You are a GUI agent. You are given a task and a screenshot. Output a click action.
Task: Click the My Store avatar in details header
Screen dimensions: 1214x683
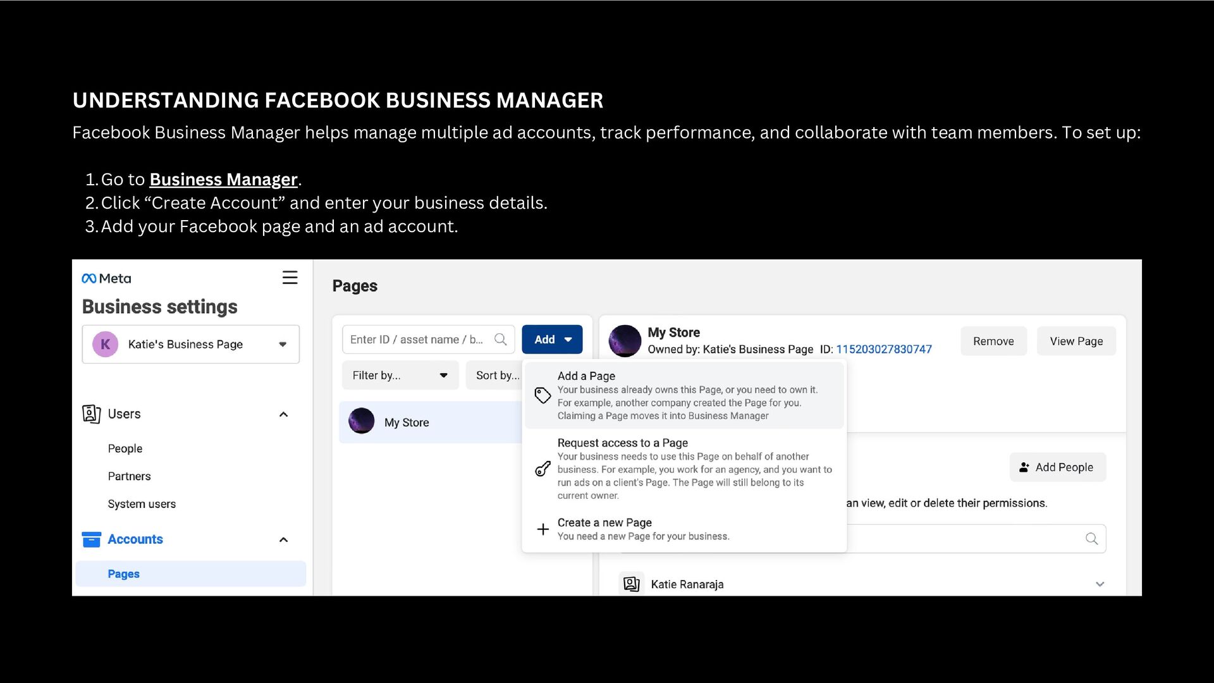click(x=625, y=341)
